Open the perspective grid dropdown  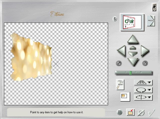(x=143, y=82)
